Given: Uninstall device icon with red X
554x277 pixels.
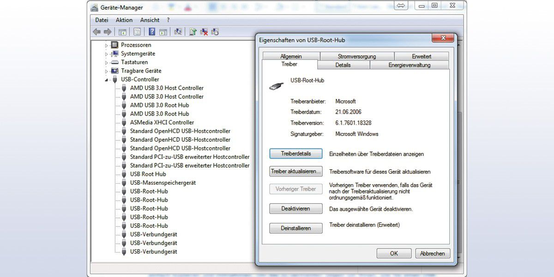Looking at the screenshot, I should pyautogui.click(x=204, y=32).
